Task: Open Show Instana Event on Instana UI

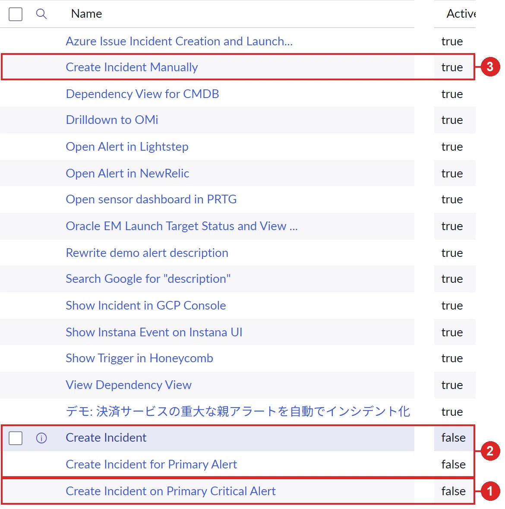Action: click(x=154, y=332)
